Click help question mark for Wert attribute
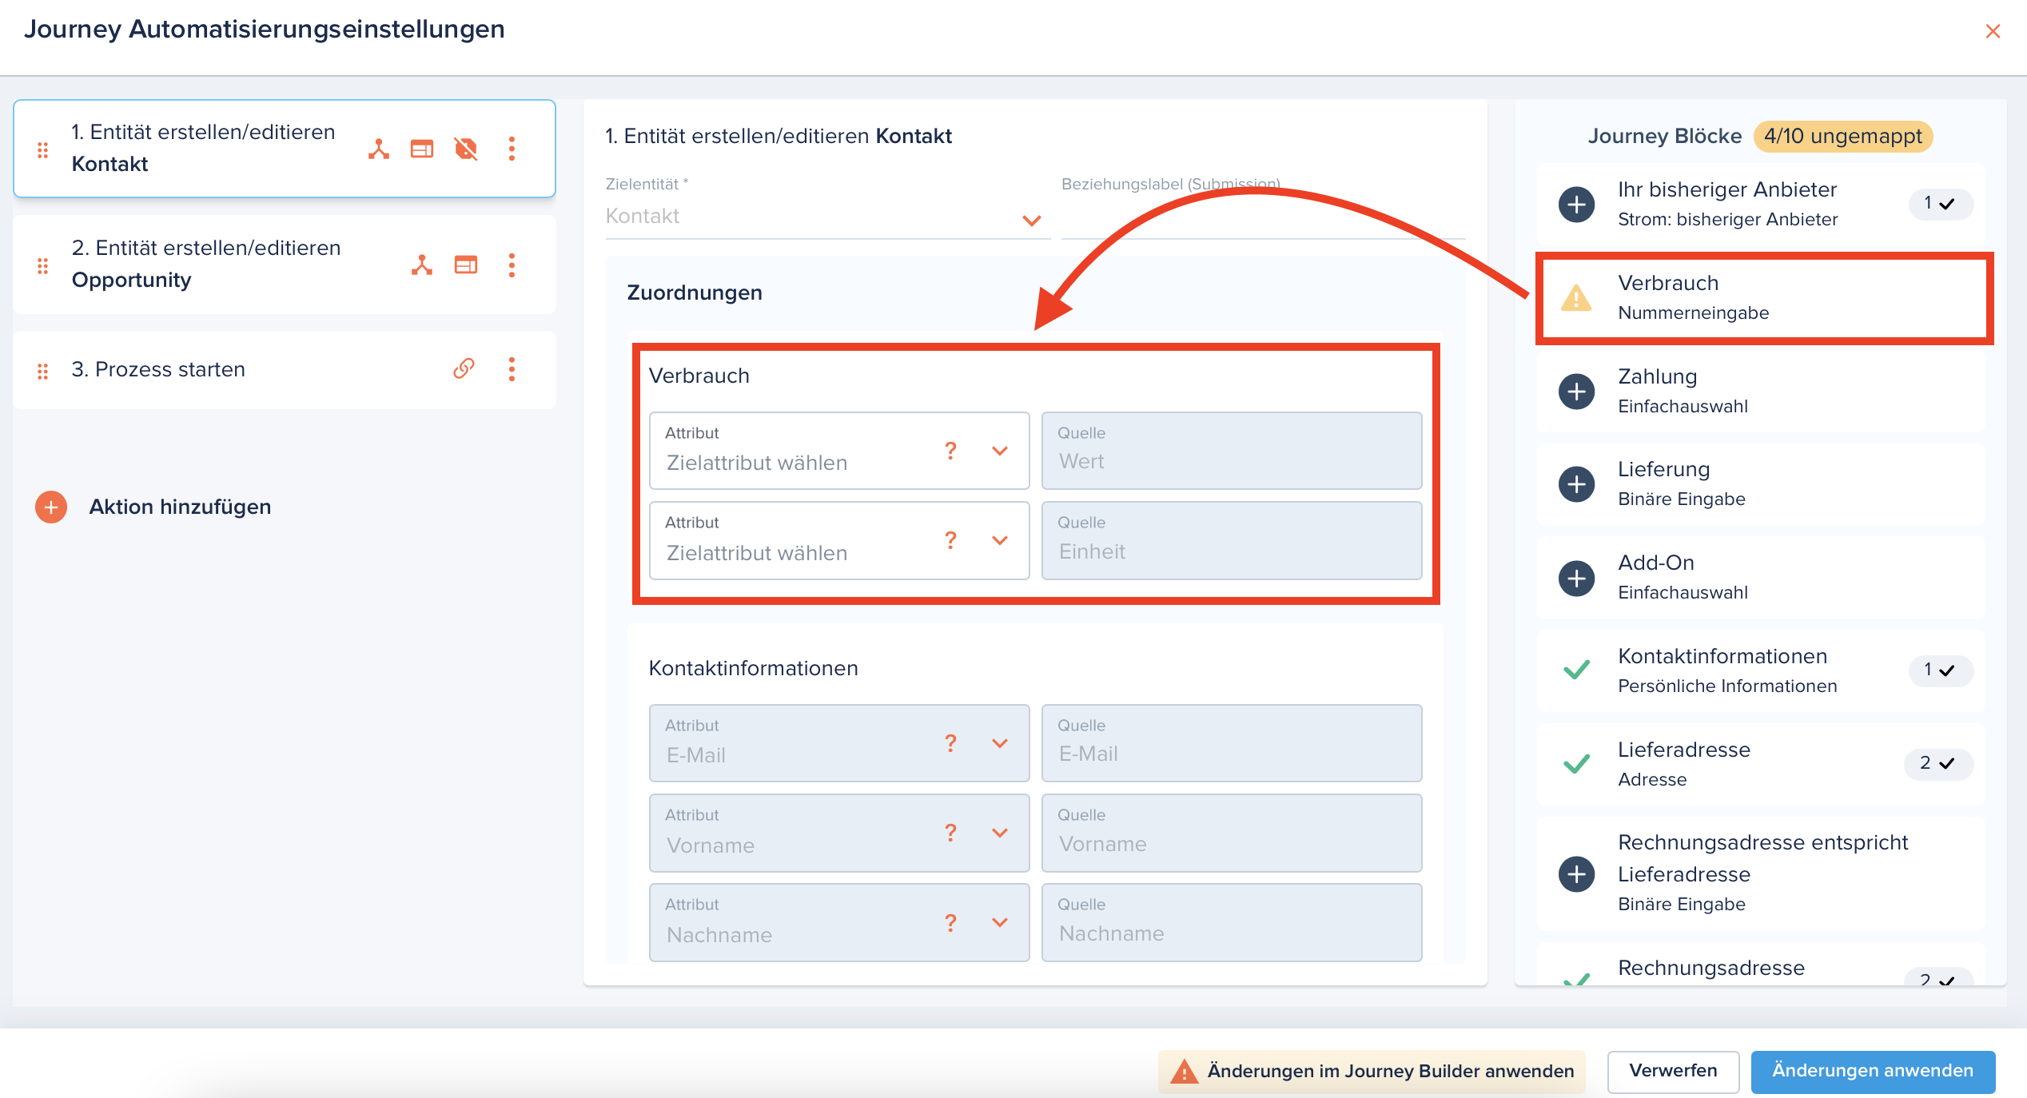 pos(950,451)
